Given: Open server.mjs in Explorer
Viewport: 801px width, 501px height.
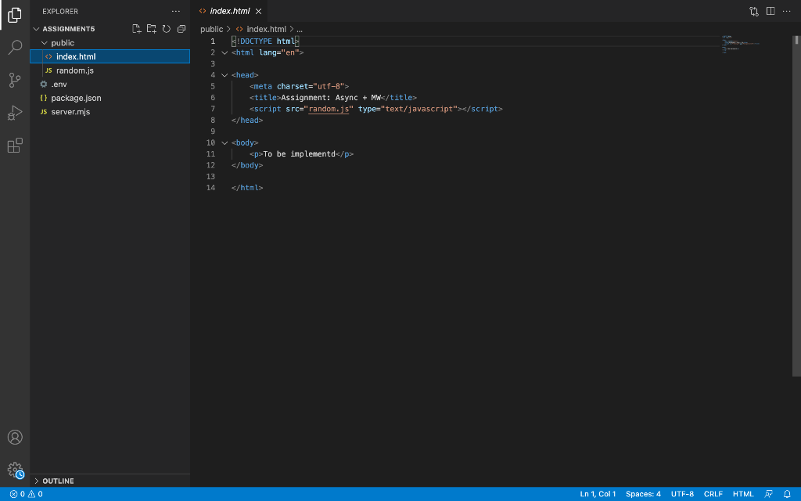Looking at the screenshot, I should pyautogui.click(x=110, y=112).
